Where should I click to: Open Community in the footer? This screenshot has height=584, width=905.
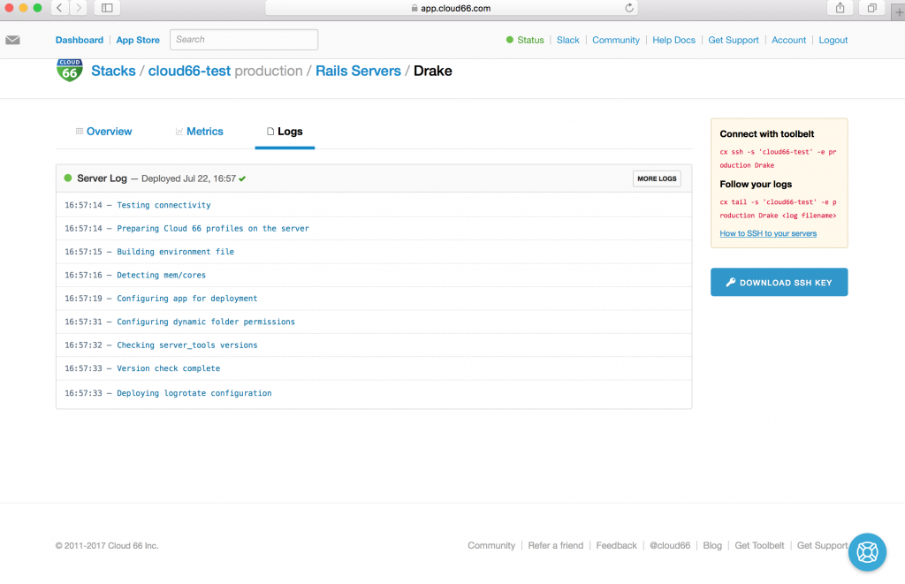pos(491,545)
